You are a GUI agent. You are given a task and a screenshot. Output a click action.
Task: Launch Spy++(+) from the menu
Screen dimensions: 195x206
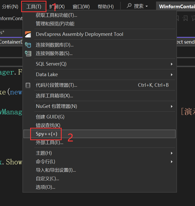click(100, 134)
